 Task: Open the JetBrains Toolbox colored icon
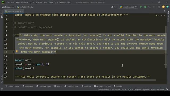tap(168, 7)
